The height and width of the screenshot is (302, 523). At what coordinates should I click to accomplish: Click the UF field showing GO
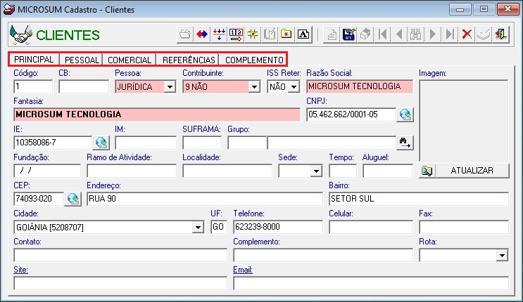click(219, 227)
